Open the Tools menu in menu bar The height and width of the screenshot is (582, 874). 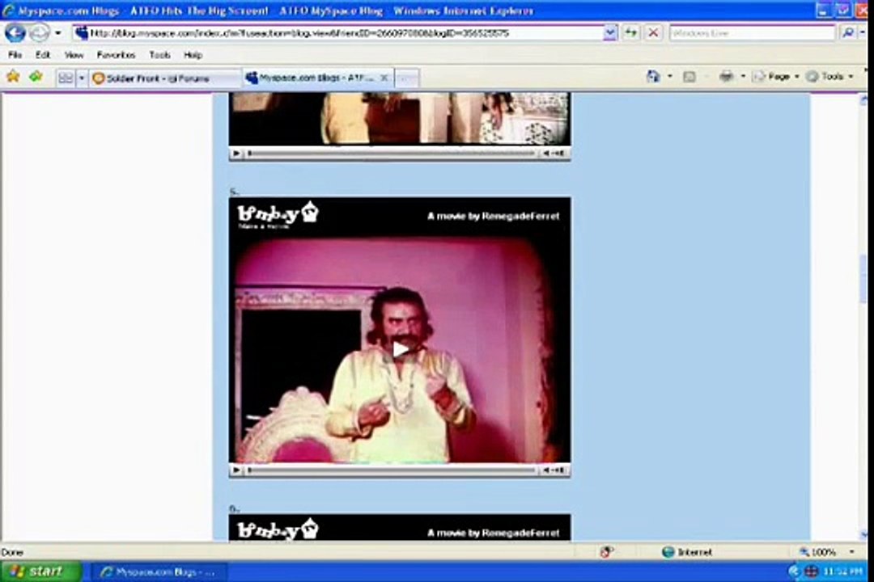(159, 55)
